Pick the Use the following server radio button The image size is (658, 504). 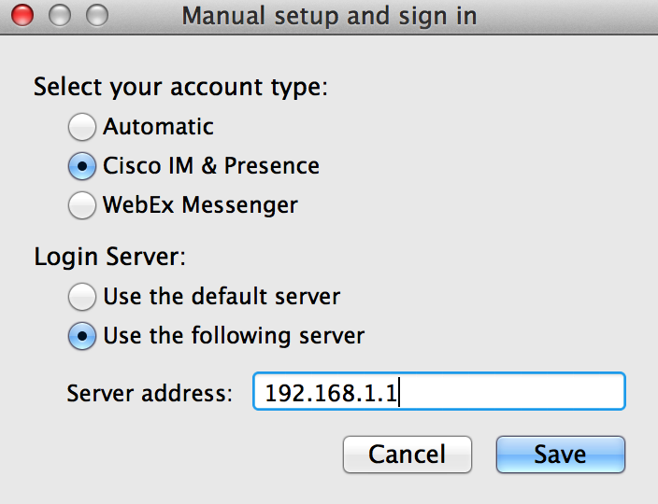click(82, 336)
